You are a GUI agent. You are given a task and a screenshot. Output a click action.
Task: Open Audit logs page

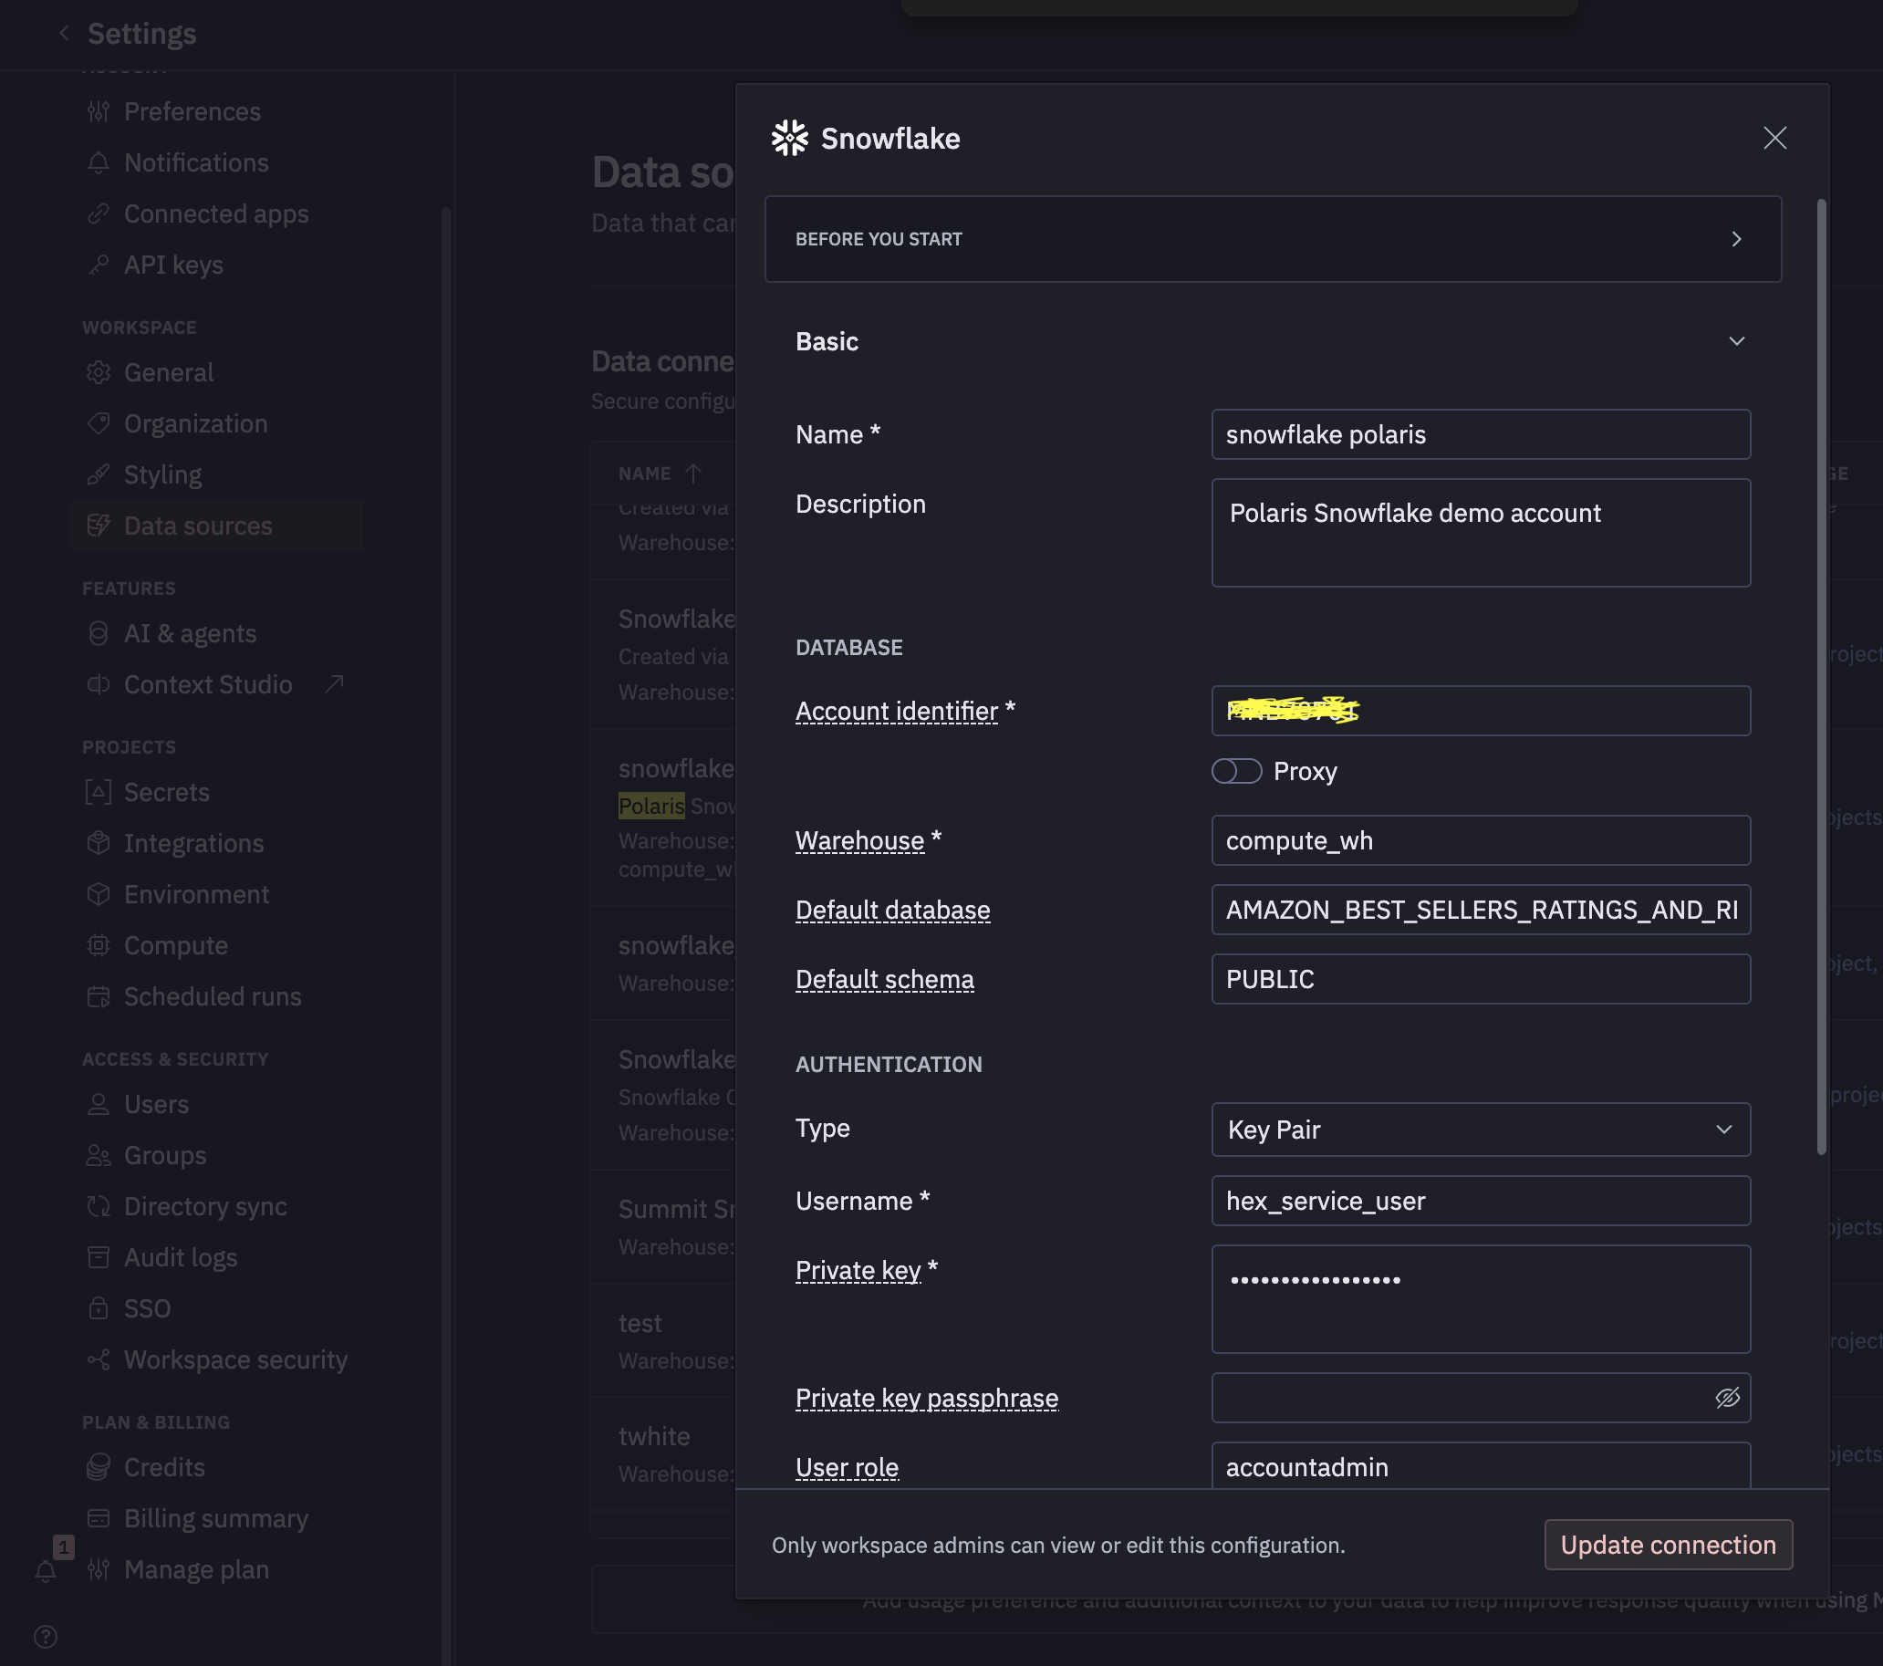181,1258
